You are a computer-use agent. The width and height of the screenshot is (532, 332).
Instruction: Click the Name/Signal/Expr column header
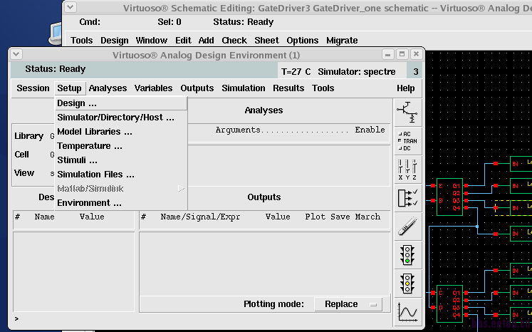tap(200, 217)
